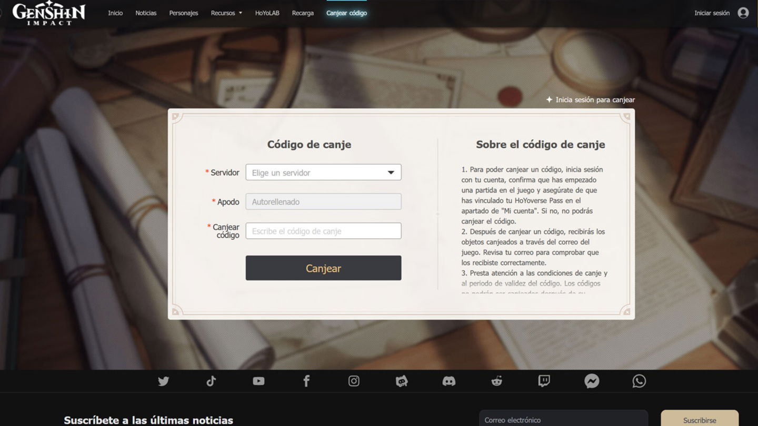Image resolution: width=758 pixels, height=426 pixels.
Task: Select the Canjear código tab
Action: click(x=346, y=13)
